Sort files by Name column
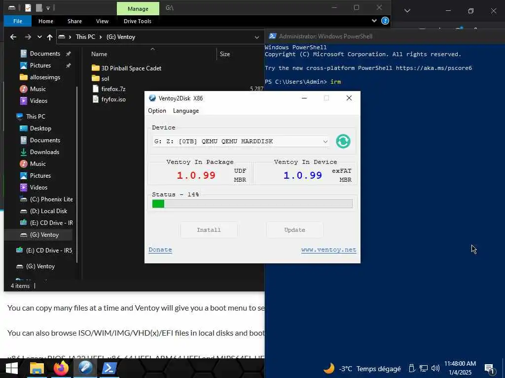Image resolution: width=505 pixels, height=378 pixels. tap(99, 54)
